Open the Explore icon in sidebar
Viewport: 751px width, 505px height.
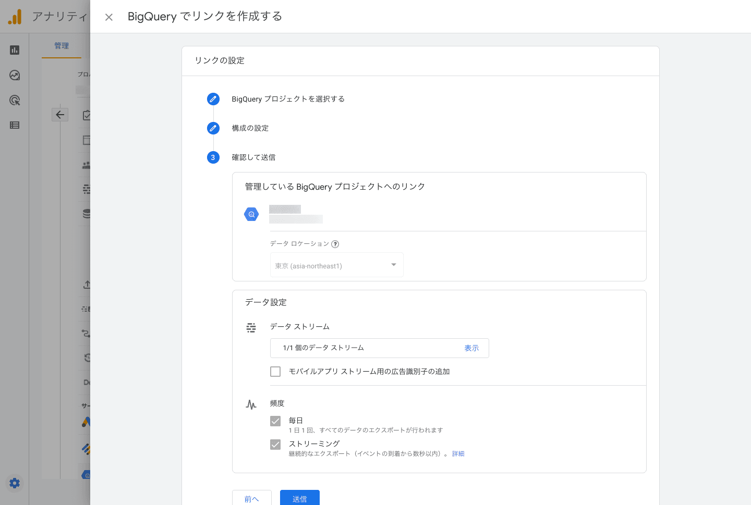[x=15, y=75]
